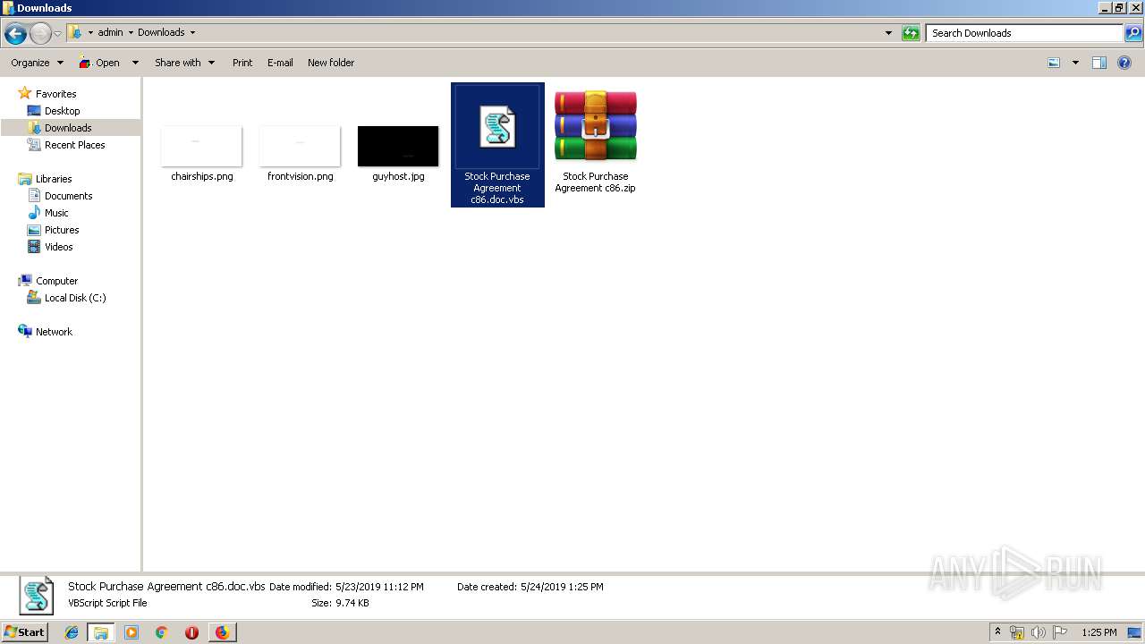This screenshot has height=644, width=1145.
Task: Select the chairships.png thumbnail
Action: click(201, 146)
